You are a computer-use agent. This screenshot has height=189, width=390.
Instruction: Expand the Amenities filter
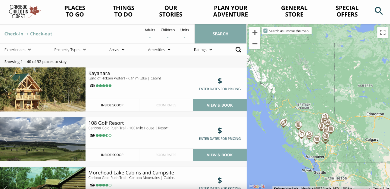tap(159, 50)
